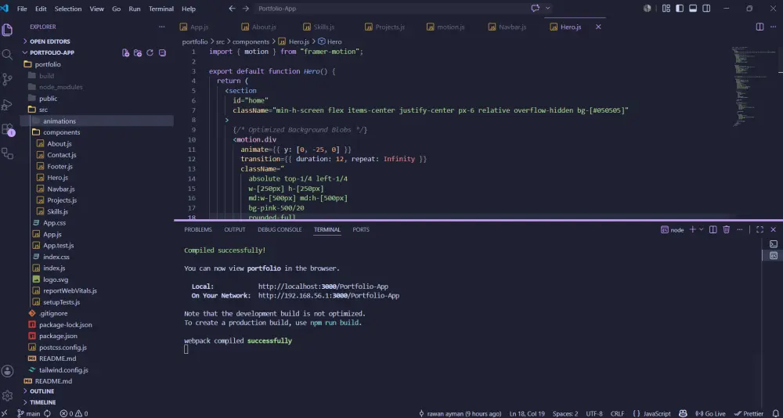Toggle the primary side bar
Screen dimensions: 783x418
[680, 9]
